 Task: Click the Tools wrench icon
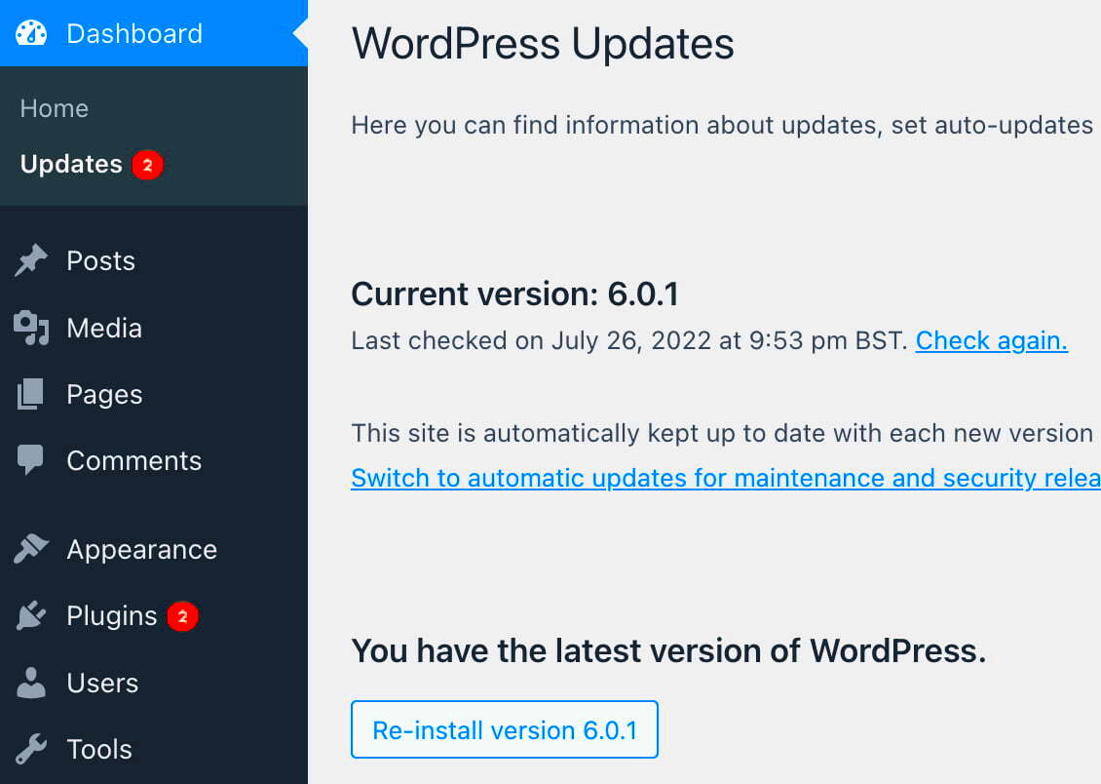(31, 749)
